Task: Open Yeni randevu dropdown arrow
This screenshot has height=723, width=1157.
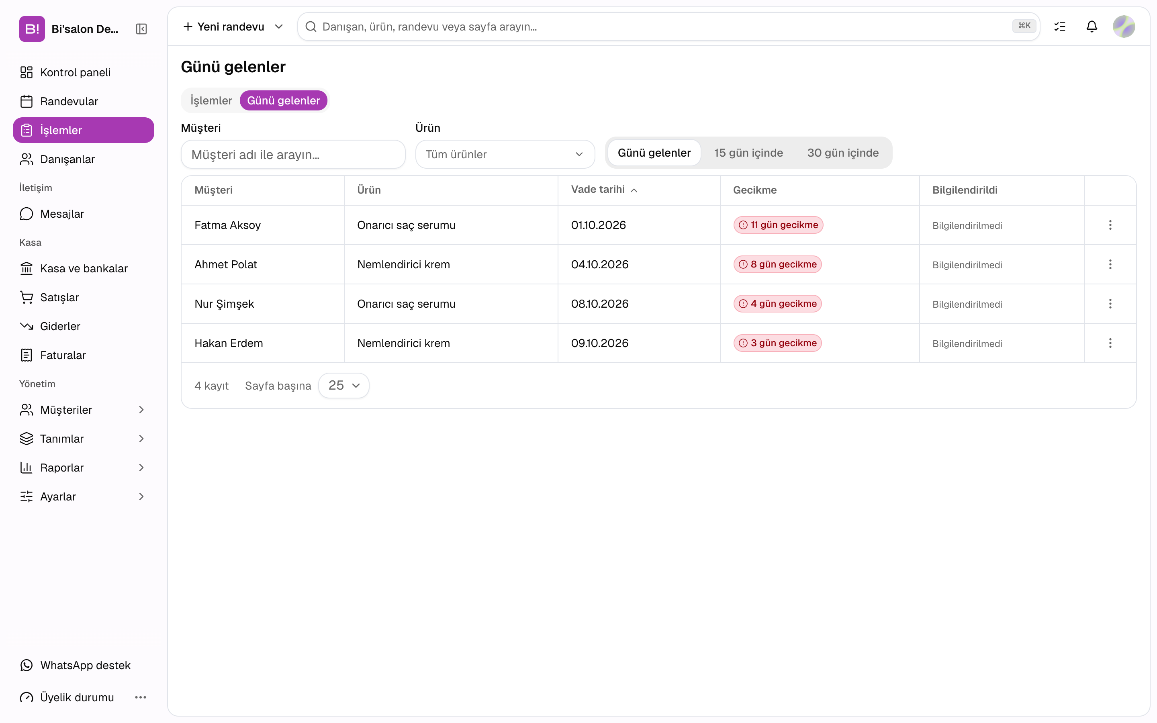Action: (x=279, y=27)
